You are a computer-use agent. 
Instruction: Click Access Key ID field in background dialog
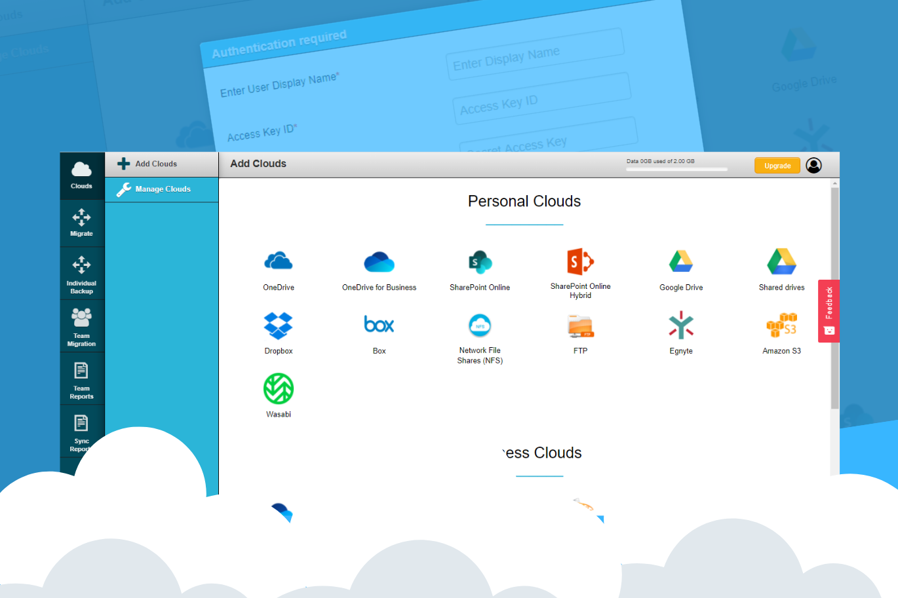pyautogui.click(x=542, y=98)
